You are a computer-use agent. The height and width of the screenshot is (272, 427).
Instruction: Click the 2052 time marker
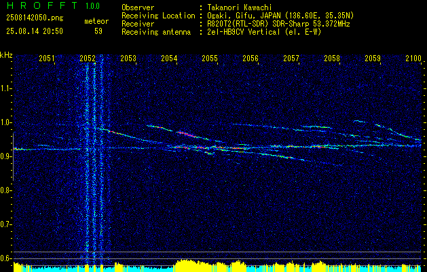(x=88, y=58)
